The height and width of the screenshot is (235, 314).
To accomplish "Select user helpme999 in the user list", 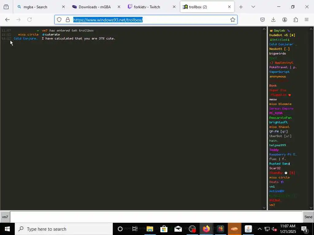I will coord(278,145).
